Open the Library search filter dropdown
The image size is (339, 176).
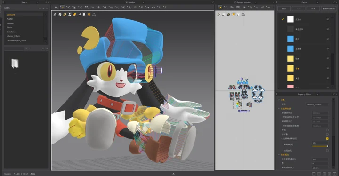click(x=30, y=48)
